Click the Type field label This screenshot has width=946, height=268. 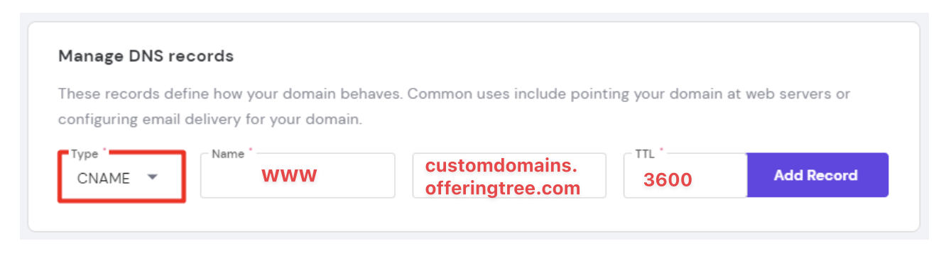point(85,154)
